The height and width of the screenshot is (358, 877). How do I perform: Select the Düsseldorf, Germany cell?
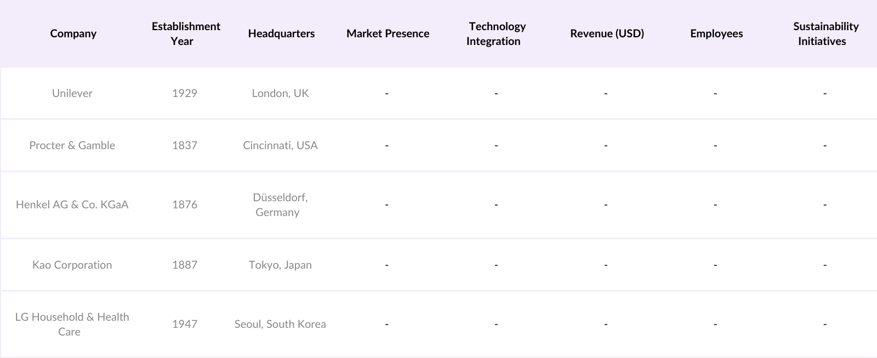pyautogui.click(x=280, y=204)
